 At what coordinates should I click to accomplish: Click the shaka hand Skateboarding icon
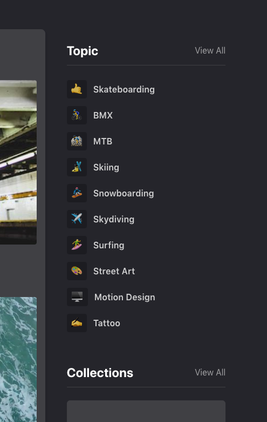point(77,89)
